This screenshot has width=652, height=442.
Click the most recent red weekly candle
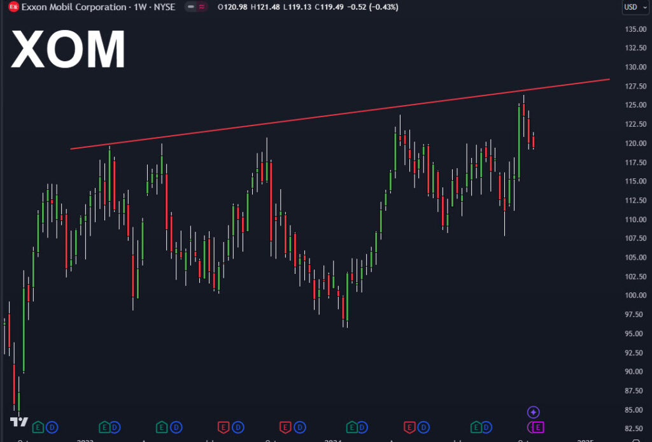click(x=534, y=141)
